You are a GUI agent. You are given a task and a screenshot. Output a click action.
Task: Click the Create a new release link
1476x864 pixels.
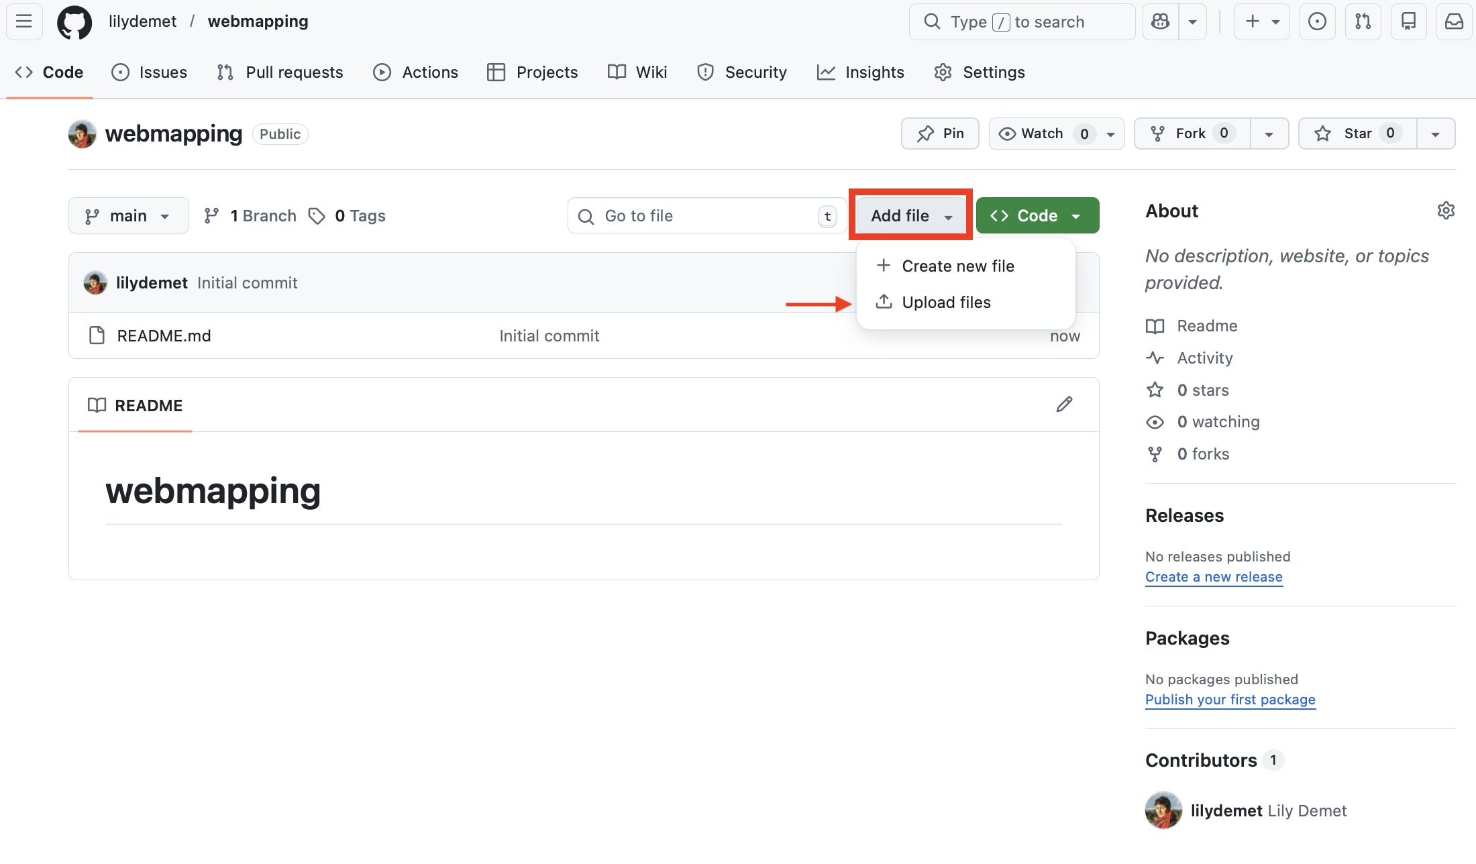click(x=1214, y=577)
